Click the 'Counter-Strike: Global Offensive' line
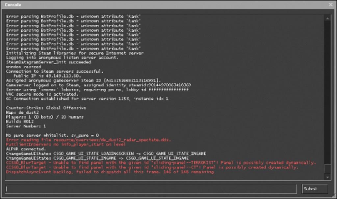Image resolution: width=337 pixels, height=199 pixels. (46, 108)
